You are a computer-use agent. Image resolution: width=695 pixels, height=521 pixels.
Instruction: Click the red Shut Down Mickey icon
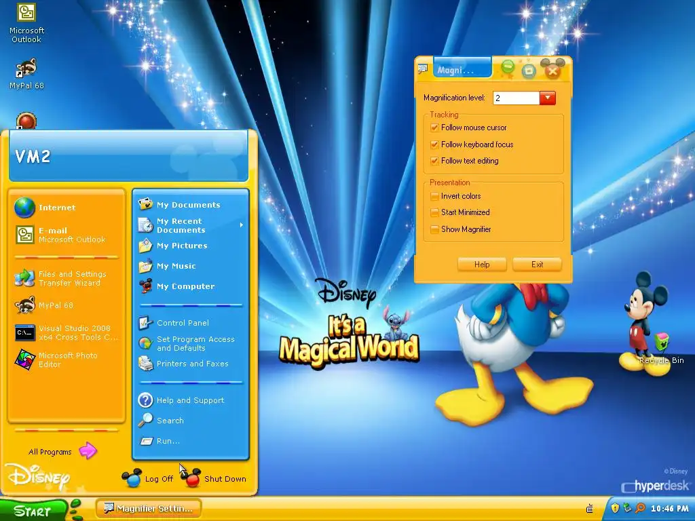coord(191,478)
